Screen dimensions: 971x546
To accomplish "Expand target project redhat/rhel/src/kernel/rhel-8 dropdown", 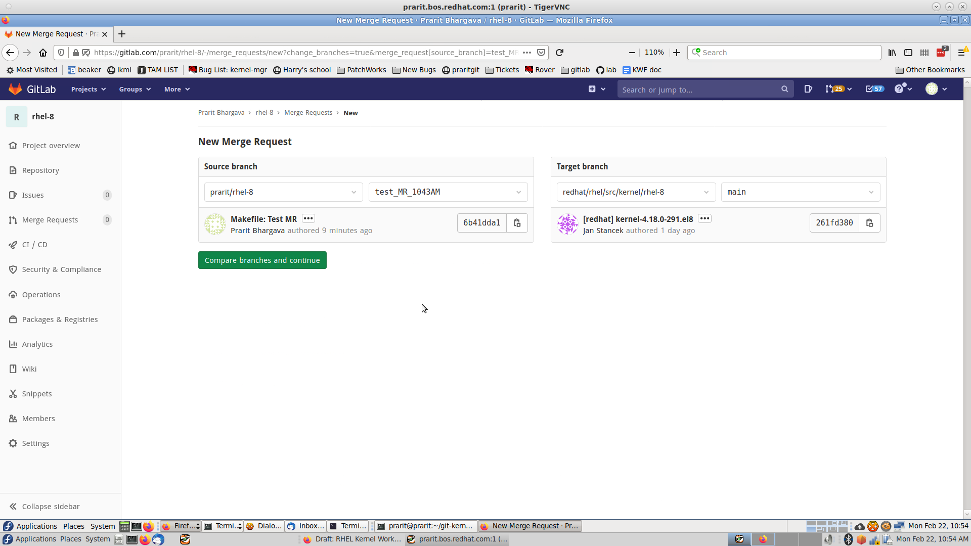I will 635,192.
